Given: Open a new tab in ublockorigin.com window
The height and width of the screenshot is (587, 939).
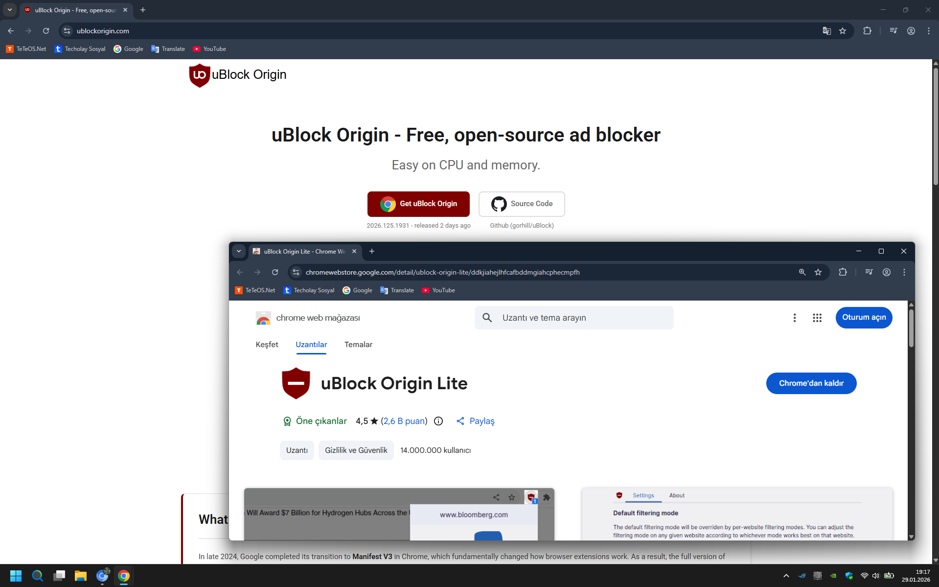Looking at the screenshot, I should (143, 10).
